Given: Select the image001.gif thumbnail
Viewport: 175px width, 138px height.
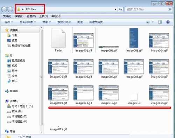Looking at the screenshot, I should (x=84, y=41).
